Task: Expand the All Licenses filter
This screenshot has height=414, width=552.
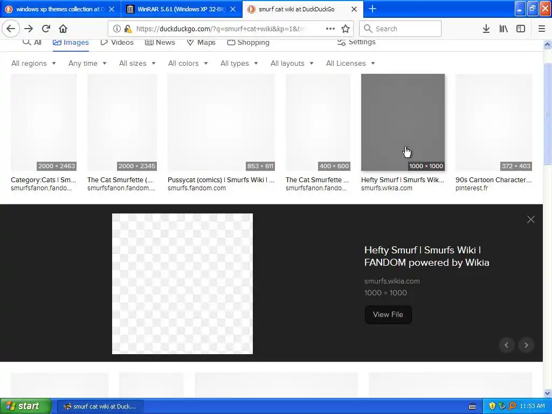Action: click(x=350, y=64)
